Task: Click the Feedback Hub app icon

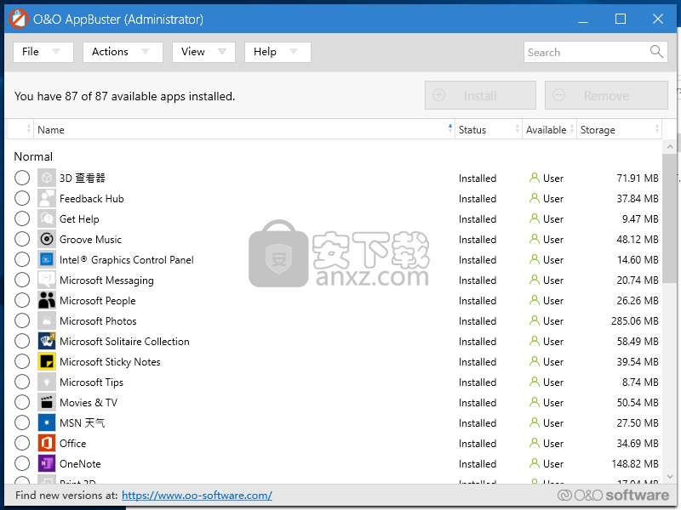Action: [x=47, y=198]
